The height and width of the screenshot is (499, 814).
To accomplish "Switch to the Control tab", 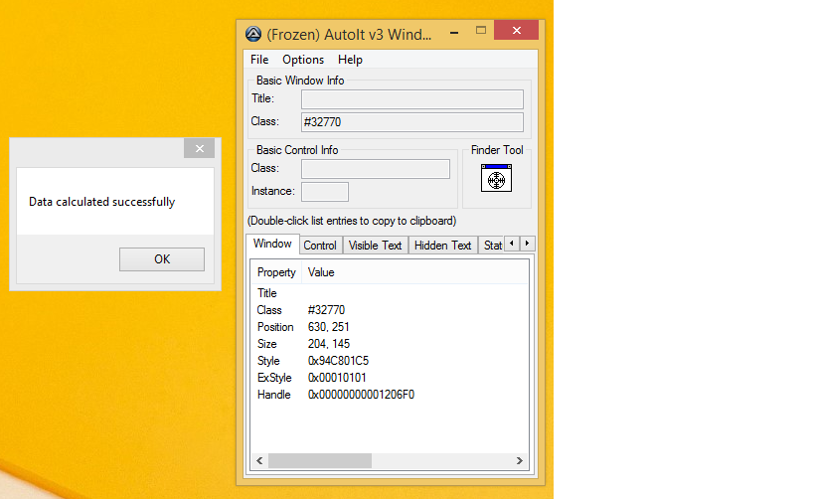I will (320, 246).
